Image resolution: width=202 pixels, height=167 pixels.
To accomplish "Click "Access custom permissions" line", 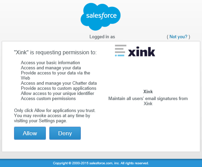I will coord(48,99).
